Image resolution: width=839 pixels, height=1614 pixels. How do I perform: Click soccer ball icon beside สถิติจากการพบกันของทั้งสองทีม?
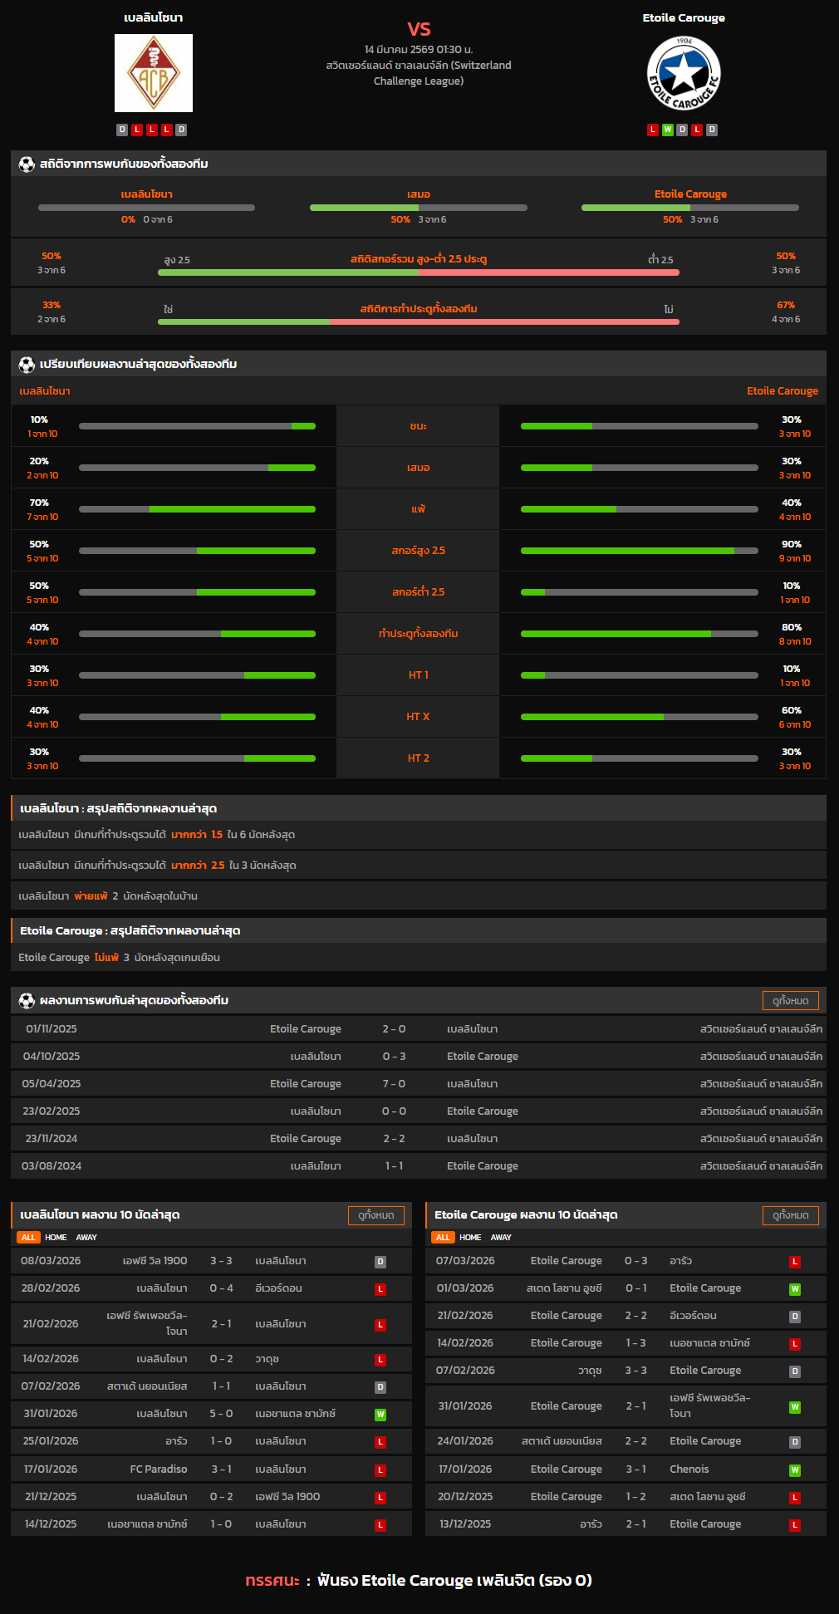click(27, 164)
